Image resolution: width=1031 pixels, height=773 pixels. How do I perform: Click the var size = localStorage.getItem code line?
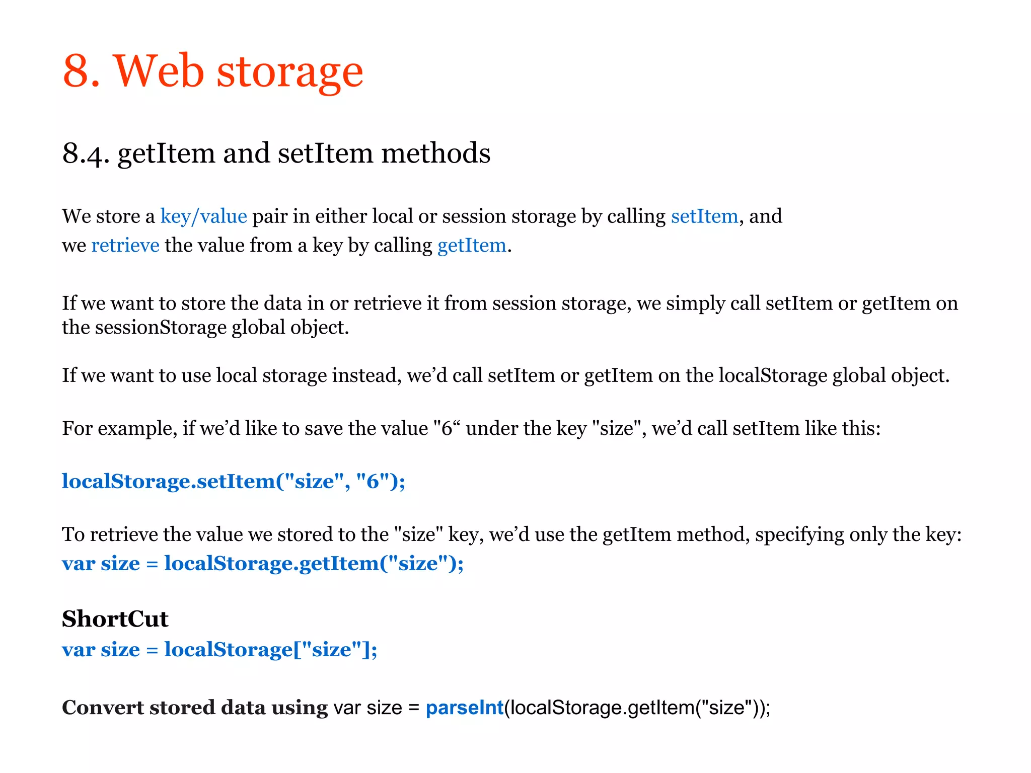[263, 563]
